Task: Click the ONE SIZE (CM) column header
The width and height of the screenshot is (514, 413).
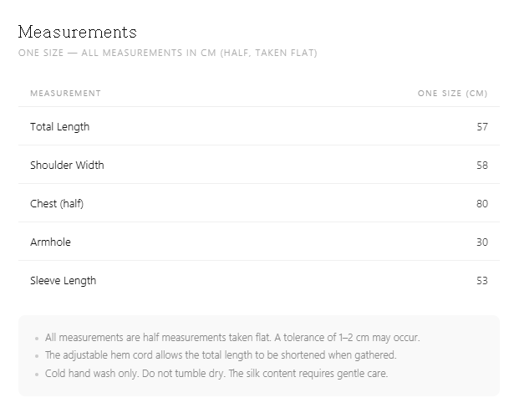Action: coord(453,94)
